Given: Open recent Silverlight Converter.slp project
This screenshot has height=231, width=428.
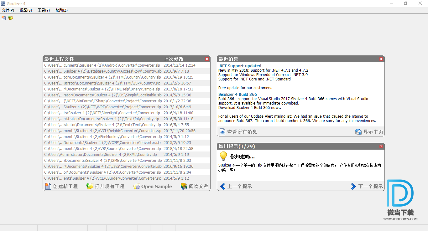Looking at the screenshot, I should click(x=127, y=113).
